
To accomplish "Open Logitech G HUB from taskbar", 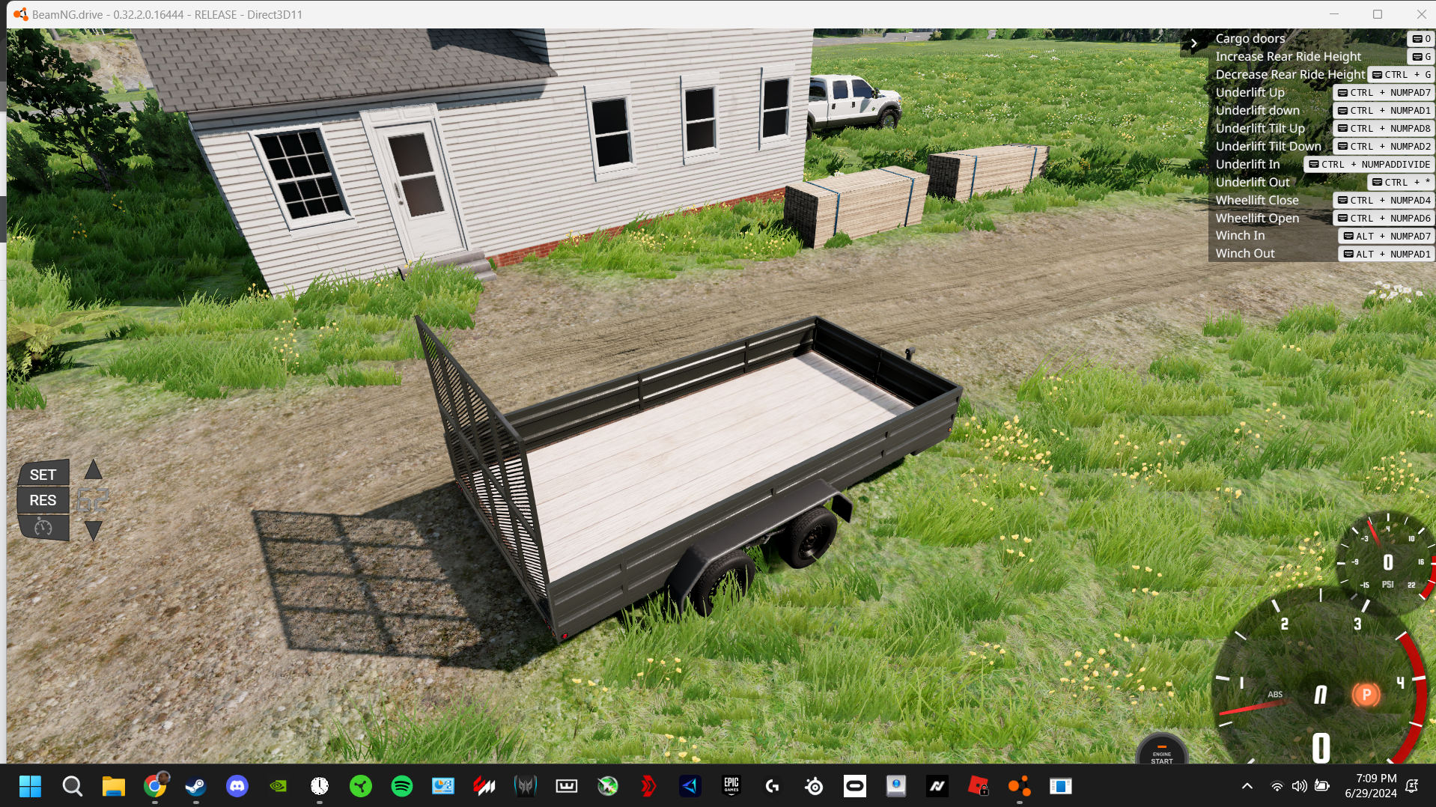I will coord(773,786).
